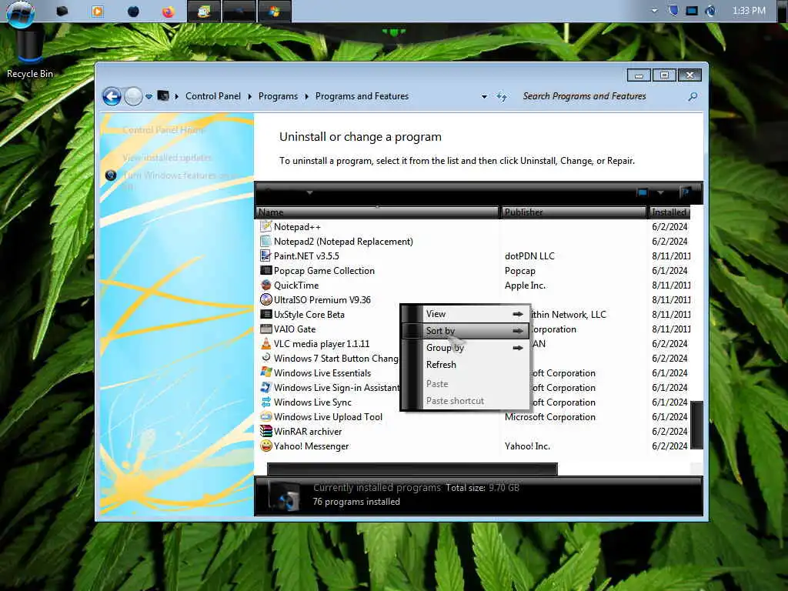Select the Windows Live Sign-in Assistant icon
The width and height of the screenshot is (788, 591).
[x=265, y=388]
